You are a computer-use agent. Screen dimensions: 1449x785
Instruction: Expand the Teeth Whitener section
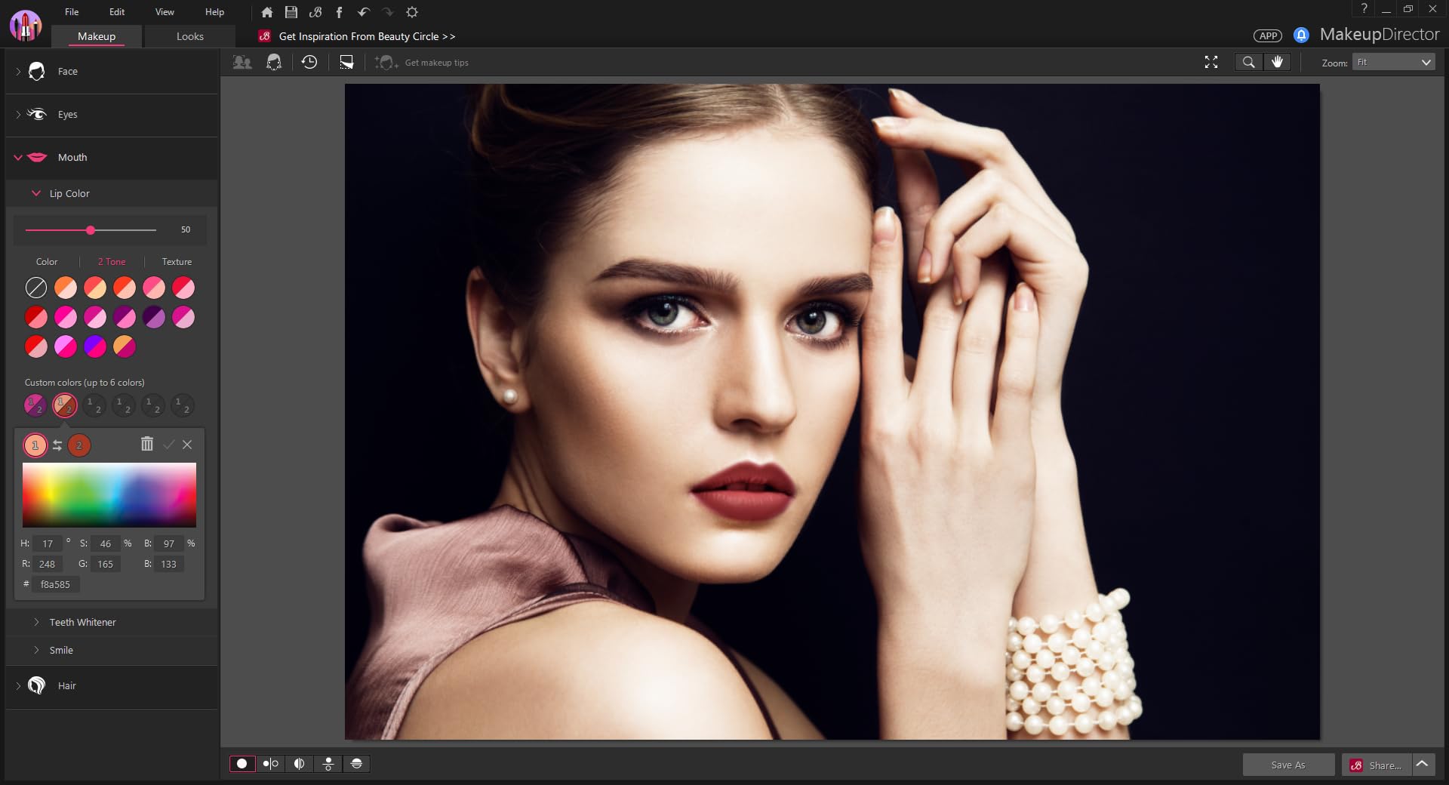(x=82, y=622)
